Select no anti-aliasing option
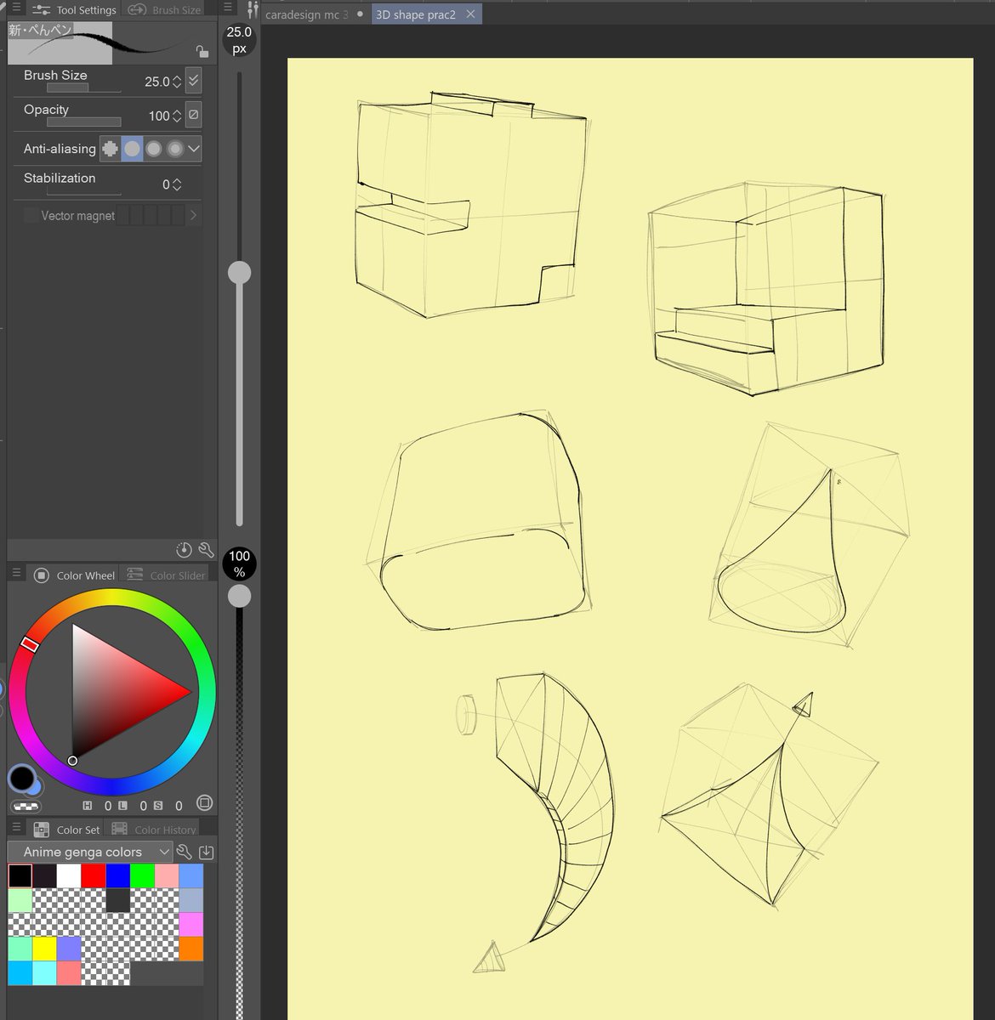995x1020 pixels. point(110,149)
